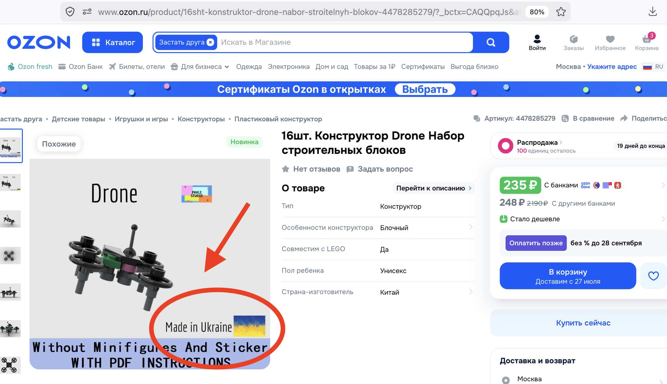The image size is (667, 384).
Task: Open Москва delivery location row
Action: [583, 379]
